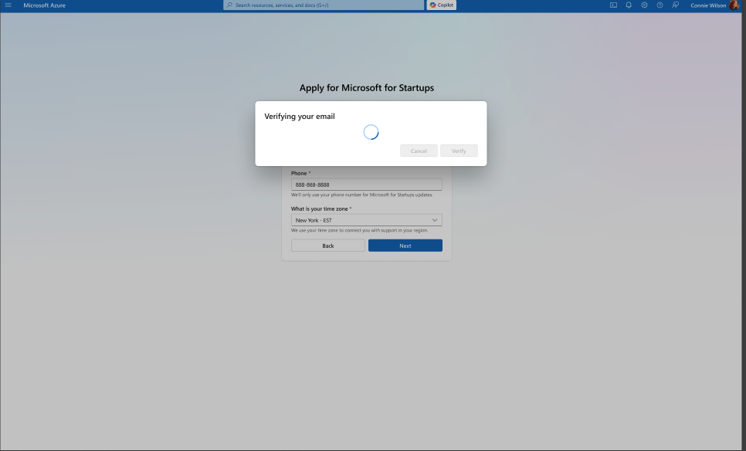Click the Next button
Screen dimensions: 746x451
click(405, 246)
